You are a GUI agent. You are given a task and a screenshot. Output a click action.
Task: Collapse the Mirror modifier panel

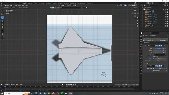point(144,46)
